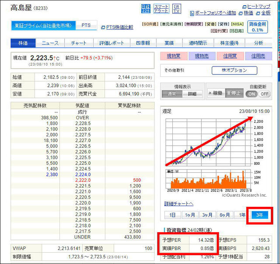Turn 自動更新 ON
Image resolution: width=280 pixels, height=264 pixels.
click(x=252, y=94)
